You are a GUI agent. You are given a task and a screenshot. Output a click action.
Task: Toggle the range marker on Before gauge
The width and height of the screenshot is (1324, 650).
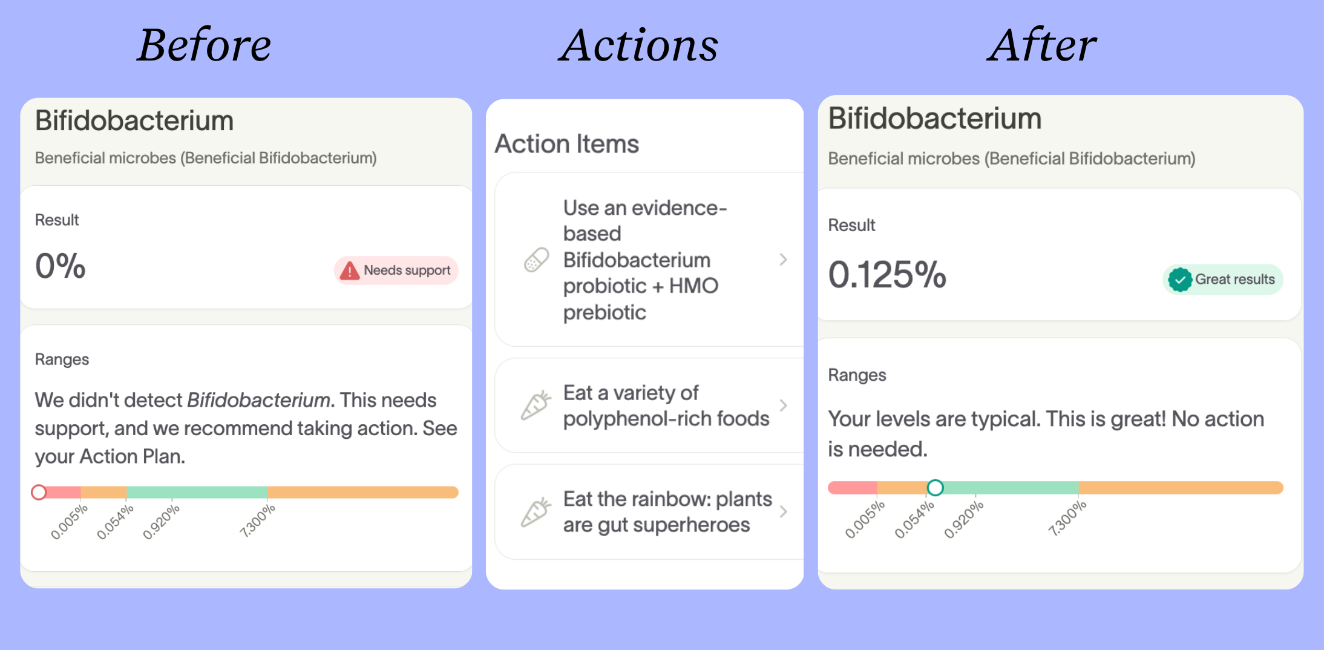click(x=39, y=492)
